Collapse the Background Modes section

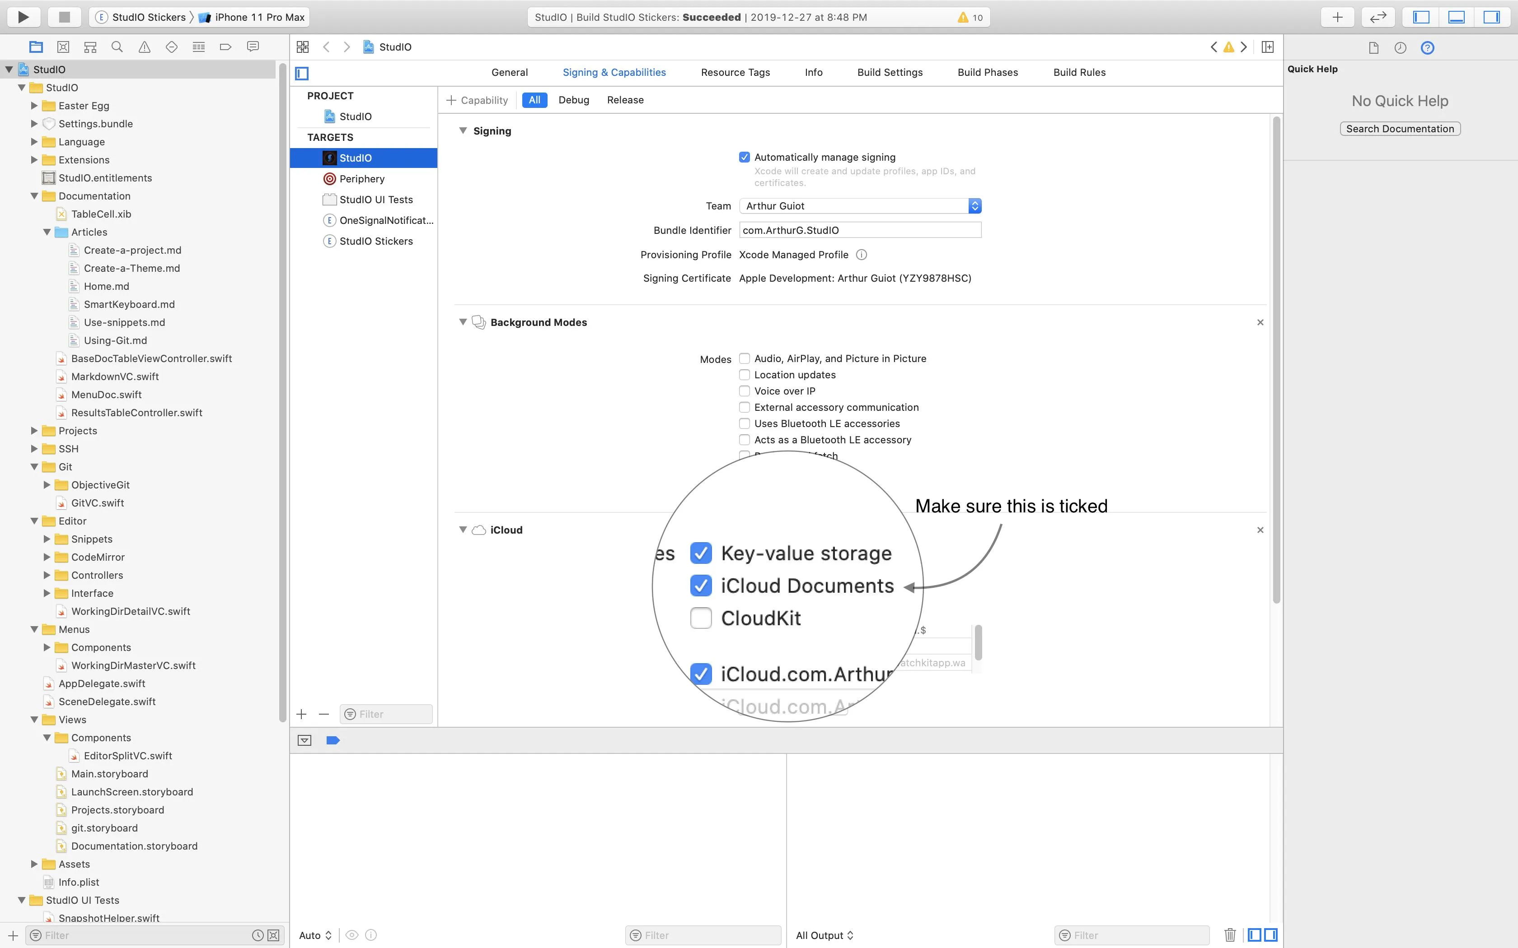click(x=463, y=322)
